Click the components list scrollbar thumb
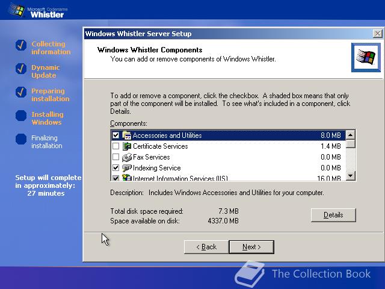 [350, 143]
